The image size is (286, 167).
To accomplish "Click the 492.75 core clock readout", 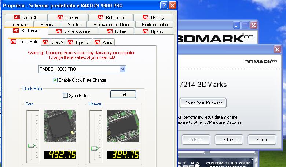I will 60,155.
